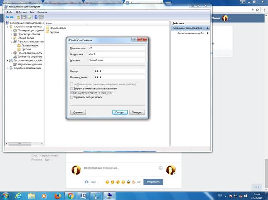Click the camera attach icon in chat

click(86, 182)
